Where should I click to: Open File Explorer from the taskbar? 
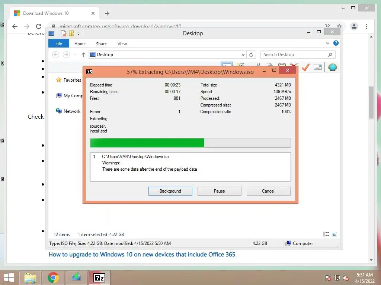(30, 278)
